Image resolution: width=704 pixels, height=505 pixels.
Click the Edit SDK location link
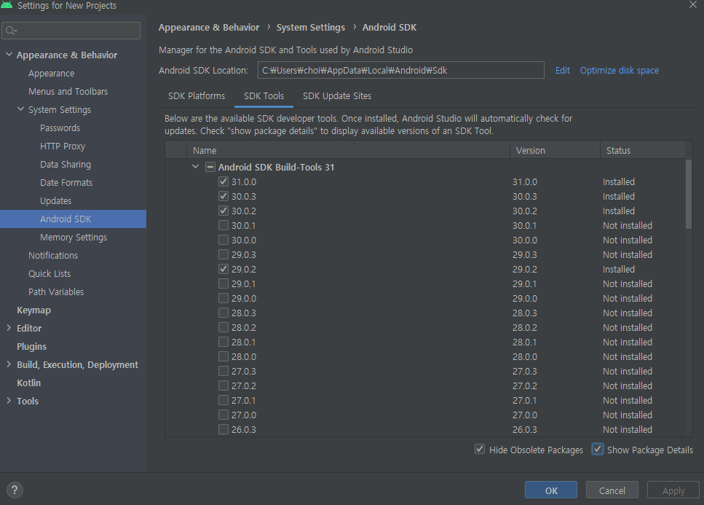563,71
